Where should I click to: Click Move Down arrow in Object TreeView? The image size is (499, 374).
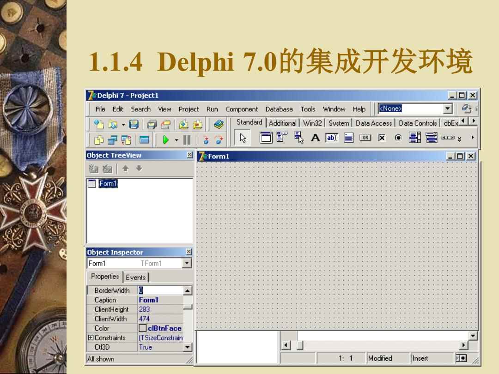click(x=139, y=168)
